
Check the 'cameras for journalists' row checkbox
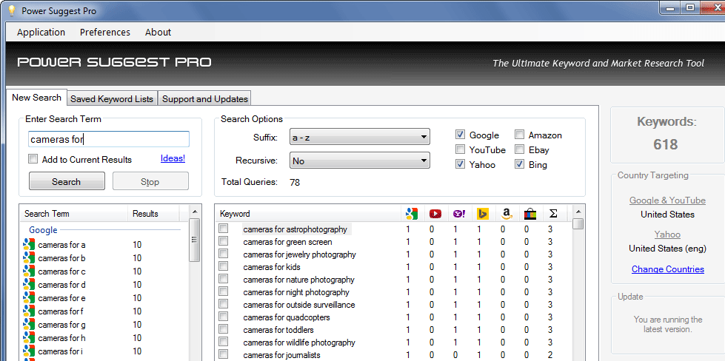[x=224, y=354]
